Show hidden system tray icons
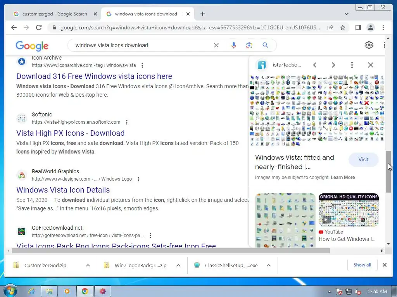 [x=330, y=292]
